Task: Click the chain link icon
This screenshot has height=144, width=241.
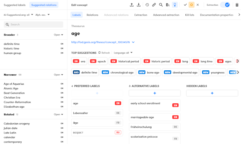Action: point(154,5)
